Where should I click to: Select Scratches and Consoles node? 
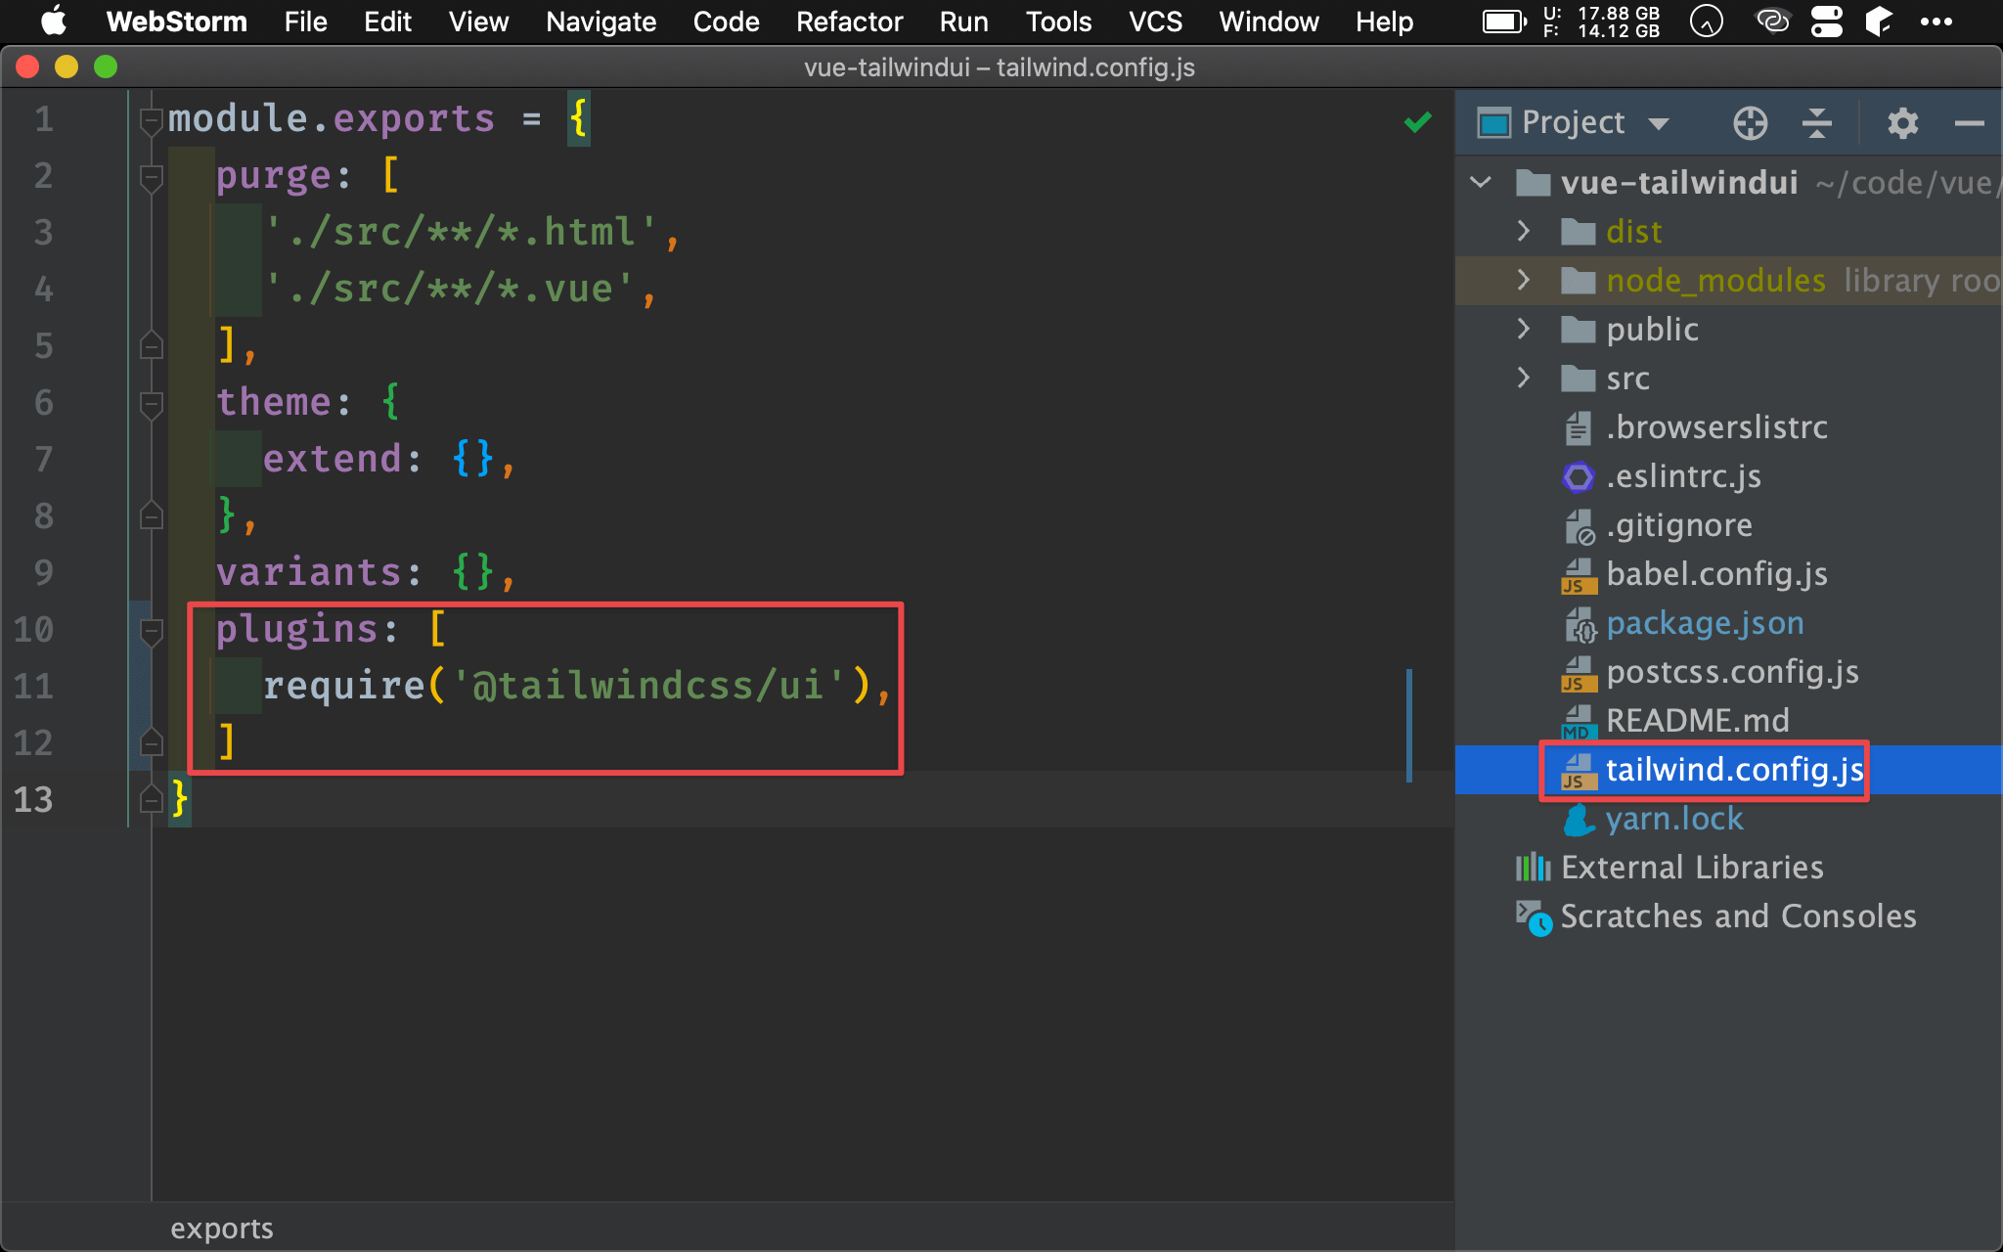pyautogui.click(x=1738, y=917)
